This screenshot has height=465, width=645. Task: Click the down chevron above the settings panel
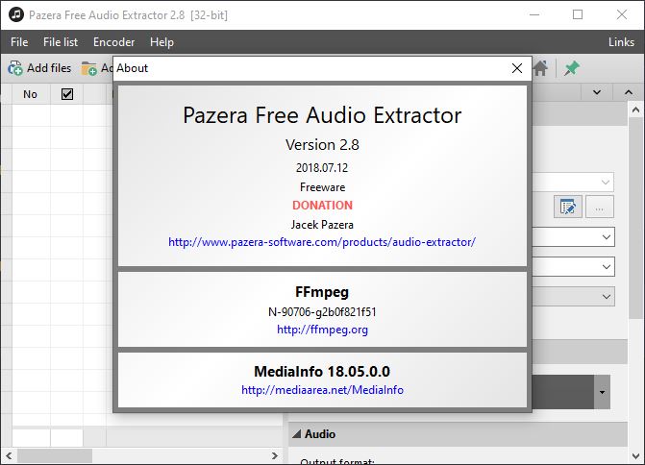pyautogui.click(x=597, y=92)
